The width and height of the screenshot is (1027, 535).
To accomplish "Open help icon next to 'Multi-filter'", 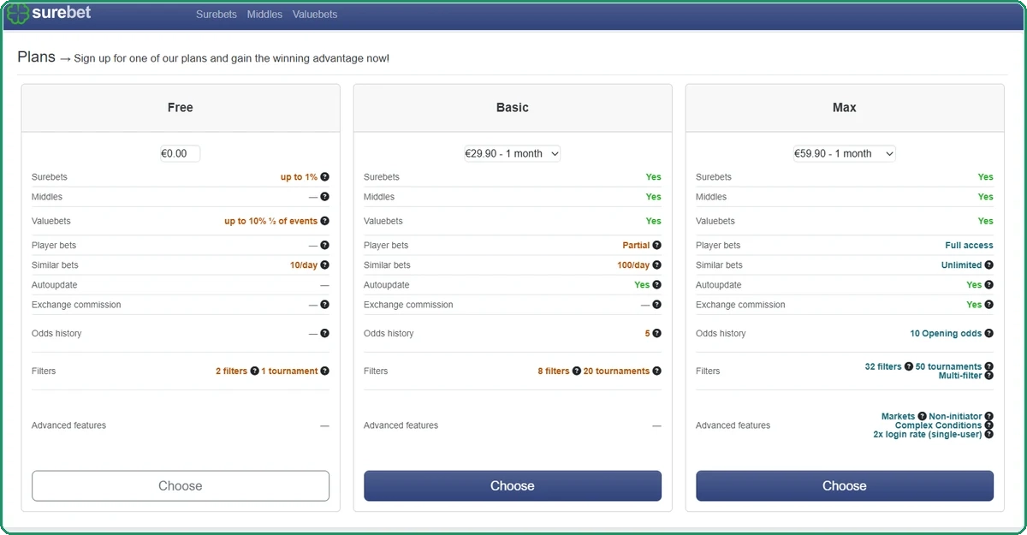I will coord(989,376).
